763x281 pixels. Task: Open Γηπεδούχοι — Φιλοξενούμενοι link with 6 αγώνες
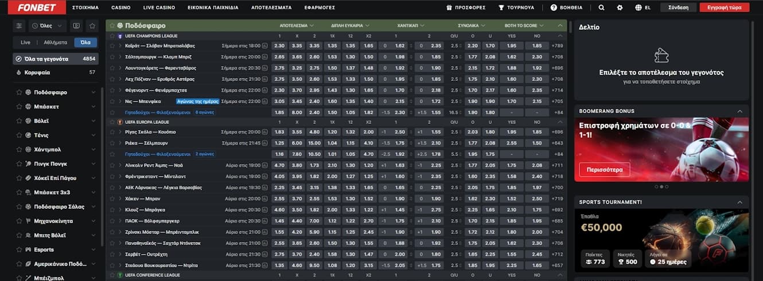click(x=157, y=112)
